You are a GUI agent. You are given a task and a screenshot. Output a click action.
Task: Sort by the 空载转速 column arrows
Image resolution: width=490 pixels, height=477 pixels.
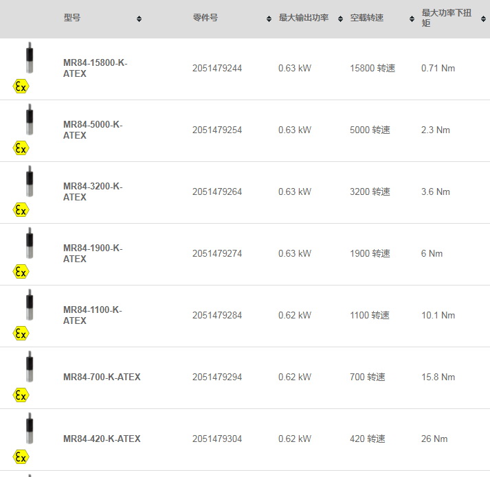click(x=412, y=19)
